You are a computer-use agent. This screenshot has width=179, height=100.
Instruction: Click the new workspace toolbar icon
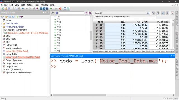coord(3,9)
